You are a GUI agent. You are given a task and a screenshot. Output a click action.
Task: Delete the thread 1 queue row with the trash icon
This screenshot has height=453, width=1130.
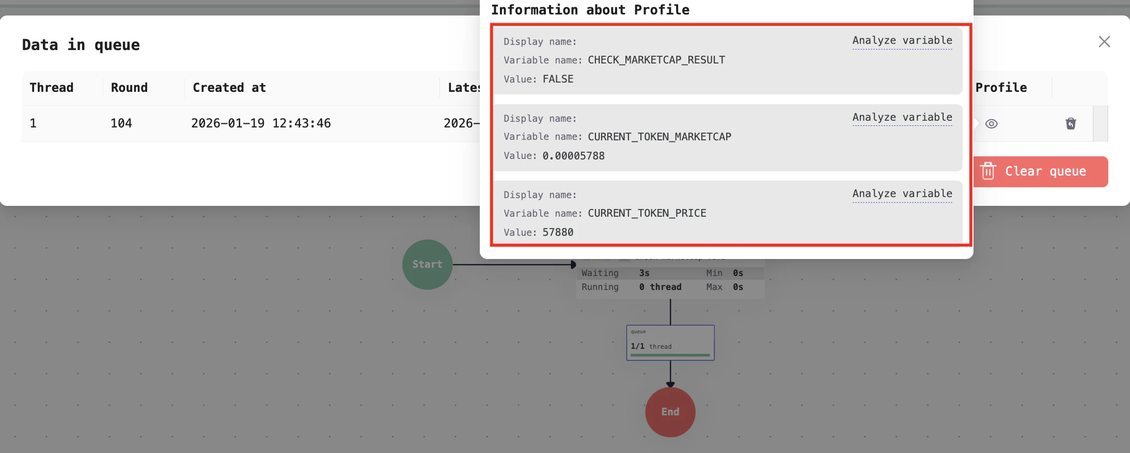click(1071, 124)
